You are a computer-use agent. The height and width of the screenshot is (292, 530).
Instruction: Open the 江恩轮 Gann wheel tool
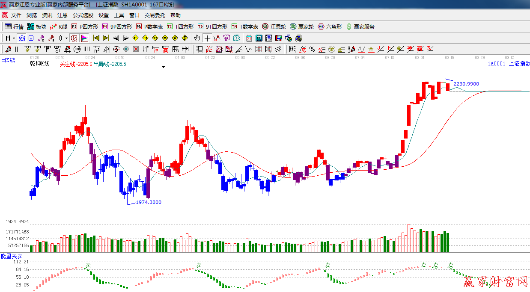pos(274,27)
